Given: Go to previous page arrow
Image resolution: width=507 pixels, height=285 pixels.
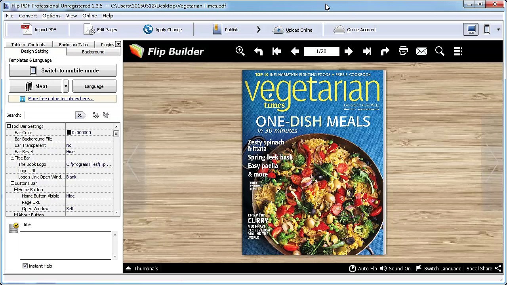Looking at the screenshot, I should 295,51.
